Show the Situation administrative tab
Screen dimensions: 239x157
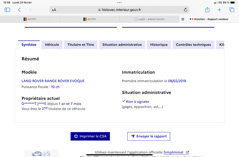[122, 45]
